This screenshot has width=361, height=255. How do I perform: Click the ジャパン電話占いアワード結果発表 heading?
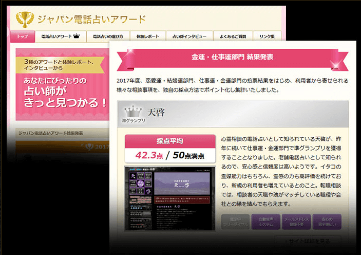(51, 133)
